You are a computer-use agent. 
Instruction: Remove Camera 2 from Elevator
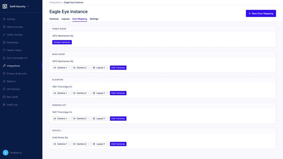click(x=89, y=93)
